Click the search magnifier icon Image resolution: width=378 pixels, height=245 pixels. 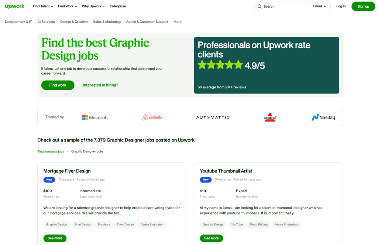click(260, 7)
